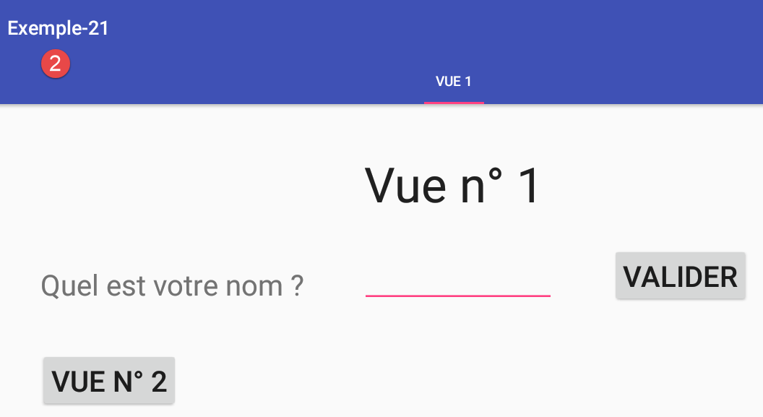Tap the circular notification badge in the app bar
This screenshot has width=763, height=417.
[56, 64]
